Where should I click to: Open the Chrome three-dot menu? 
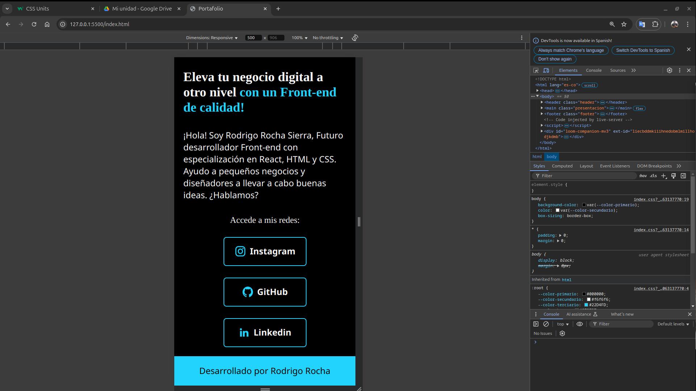point(688,24)
